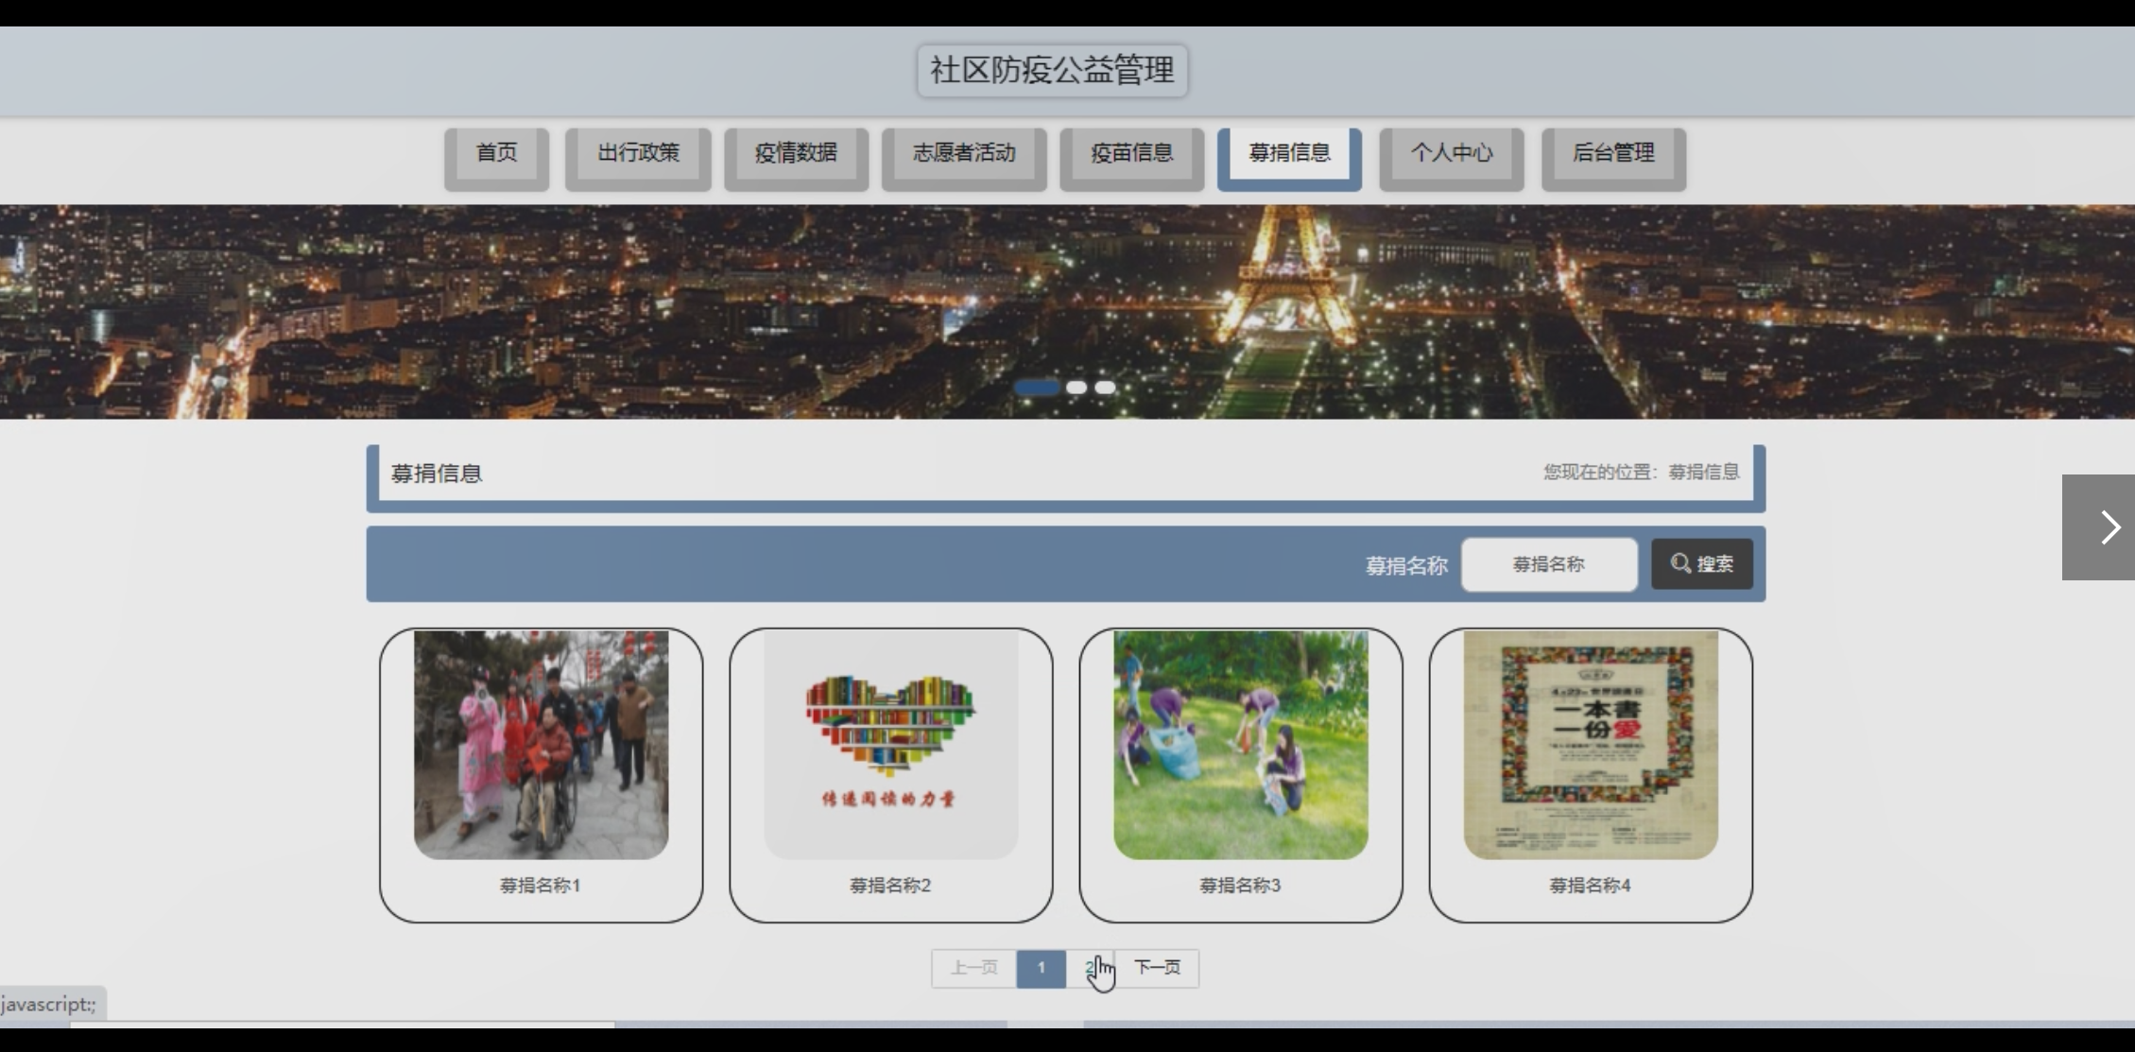Switch to 志愿者活动 tab
Image resolution: width=2135 pixels, height=1052 pixels.
pyautogui.click(x=964, y=154)
